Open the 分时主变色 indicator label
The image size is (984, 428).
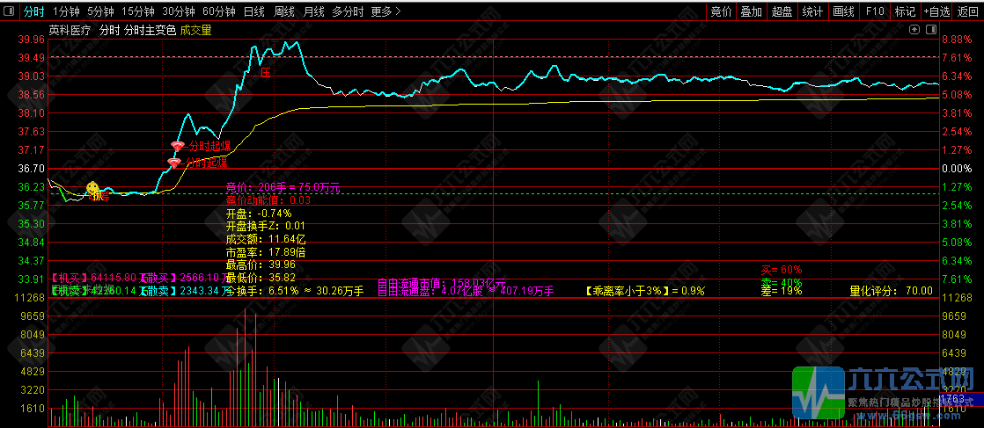pos(150,29)
